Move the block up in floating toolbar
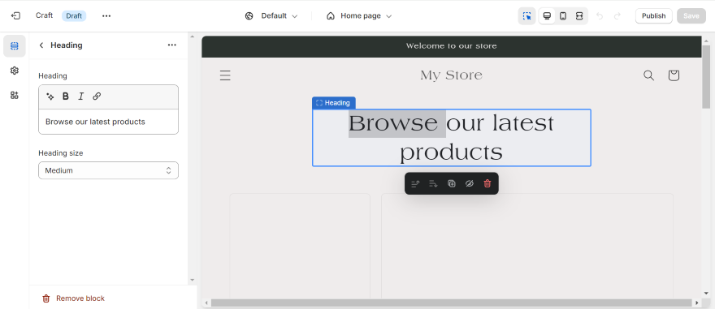The image size is (715, 309). 415,184
